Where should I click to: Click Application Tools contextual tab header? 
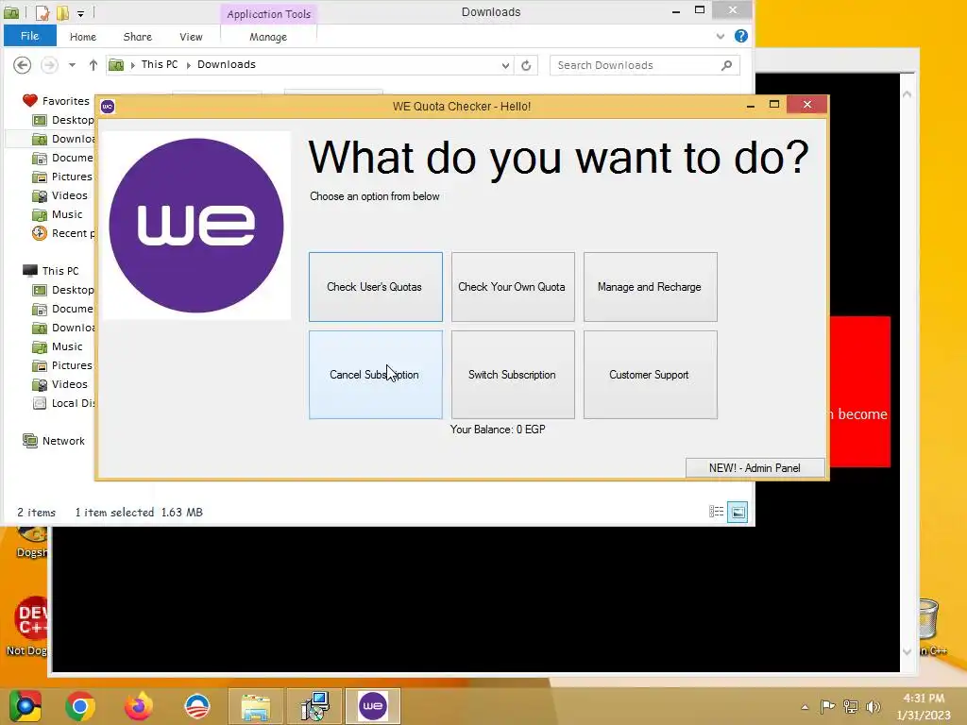point(268,13)
